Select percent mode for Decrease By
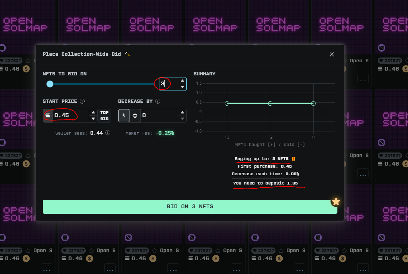The image size is (408, 274). pos(124,116)
